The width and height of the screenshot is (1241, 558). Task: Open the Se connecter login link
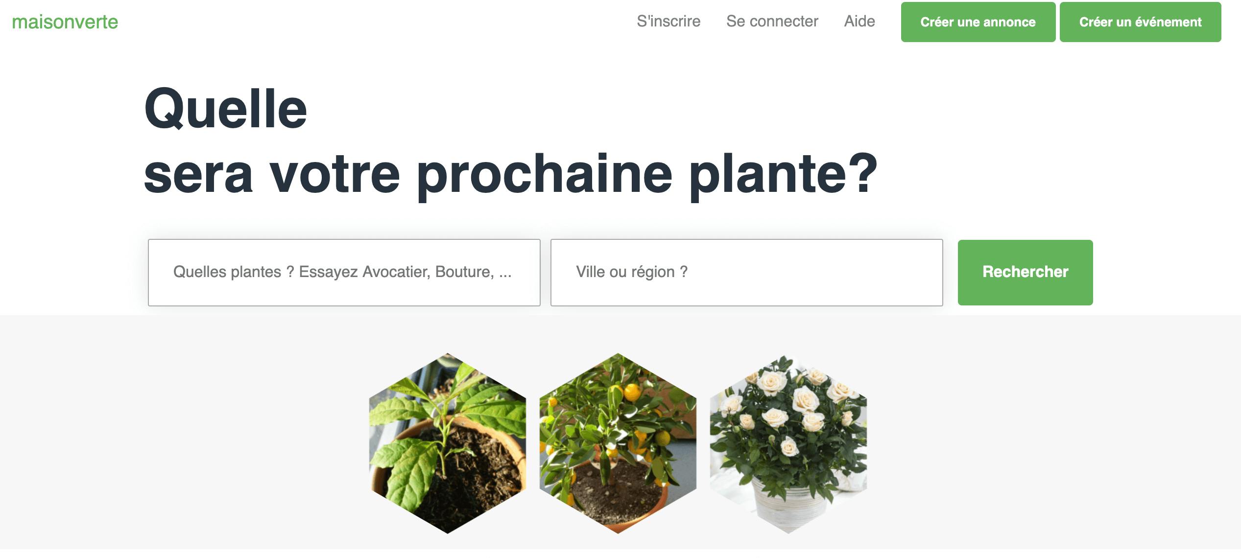coord(772,21)
